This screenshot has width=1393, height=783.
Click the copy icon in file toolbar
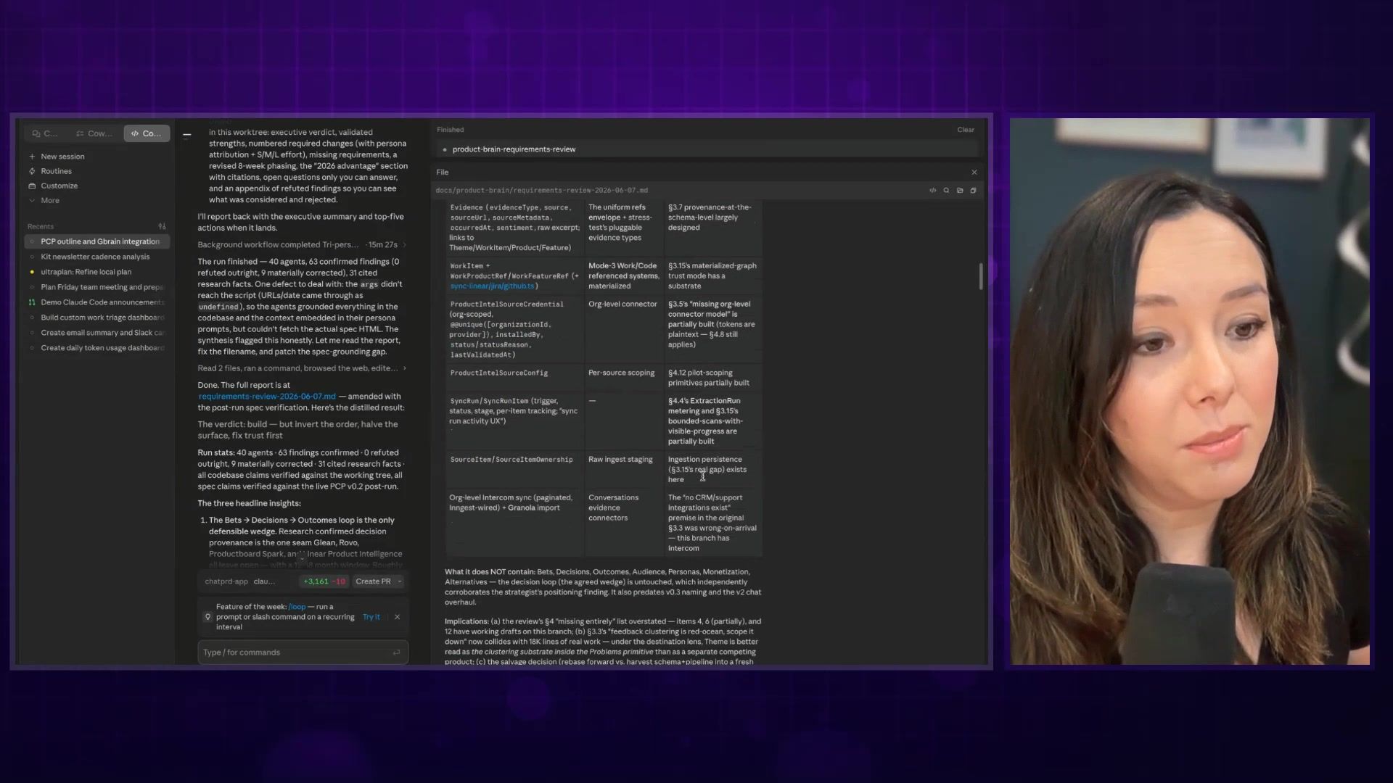973,191
